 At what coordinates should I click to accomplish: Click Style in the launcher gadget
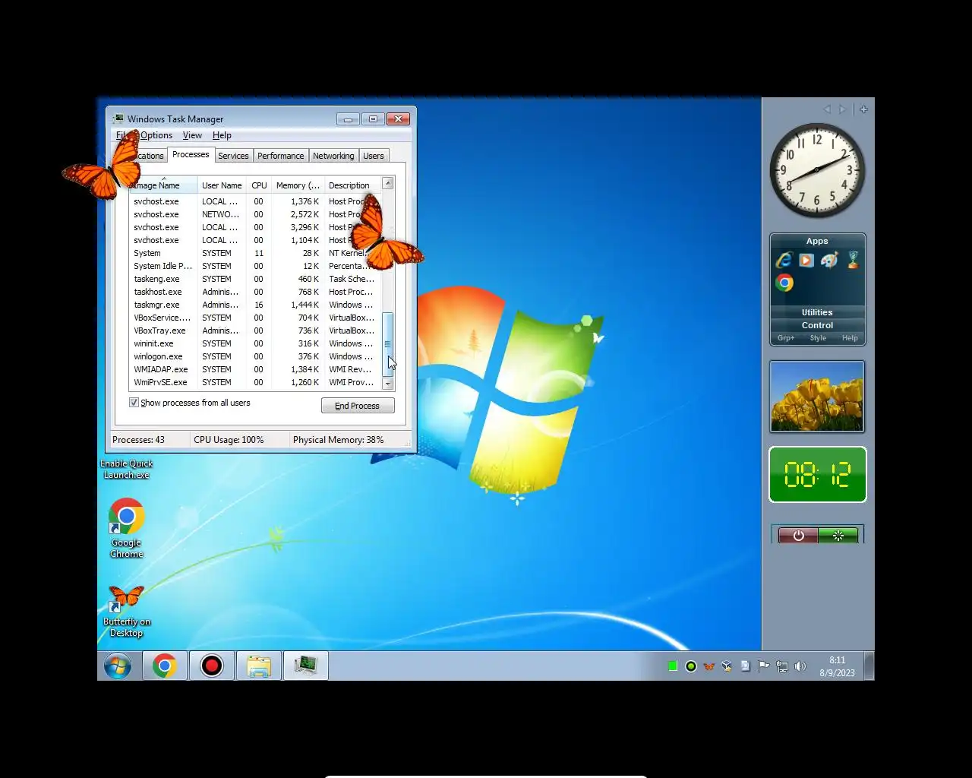coord(818,338)
